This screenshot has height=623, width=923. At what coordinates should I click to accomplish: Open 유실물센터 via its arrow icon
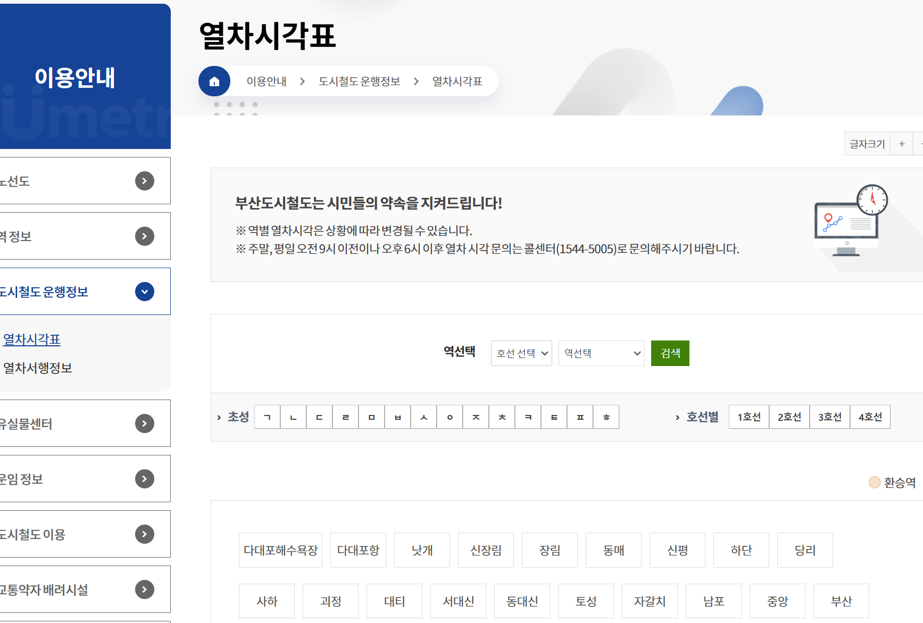[144, 423]
